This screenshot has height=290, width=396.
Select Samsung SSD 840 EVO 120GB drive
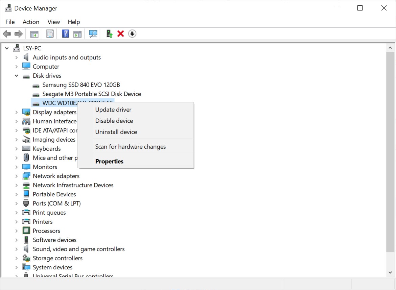pos(81,85)
